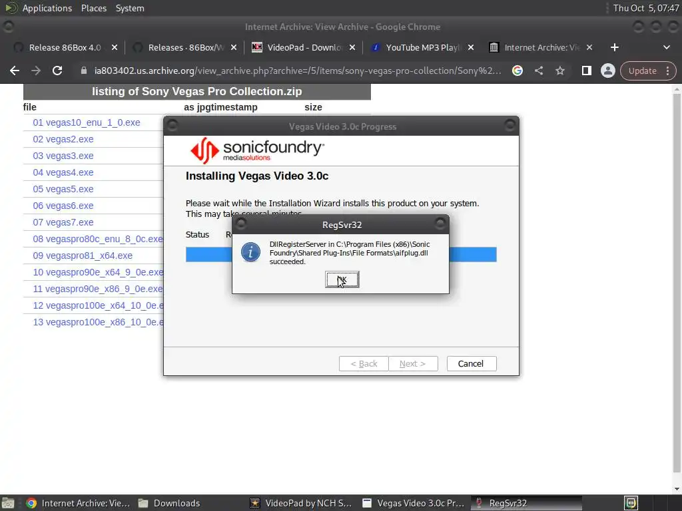The image size is (682, 511).
Task: Expand the tab search dropdown
Action: [666, 47]
